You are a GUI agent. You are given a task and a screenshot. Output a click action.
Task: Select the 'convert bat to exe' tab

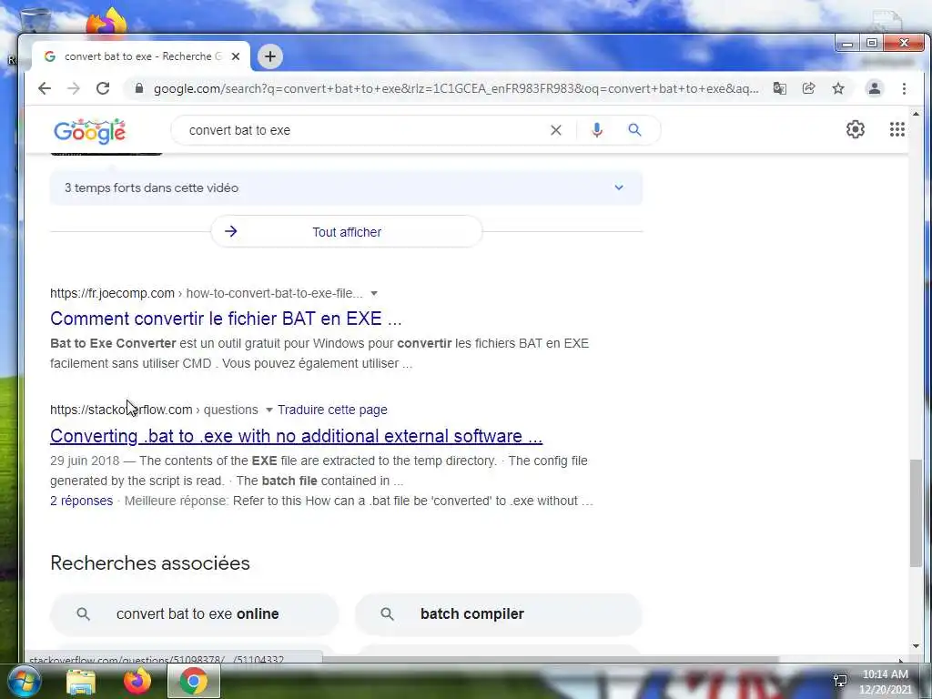(x=140, y=56)
